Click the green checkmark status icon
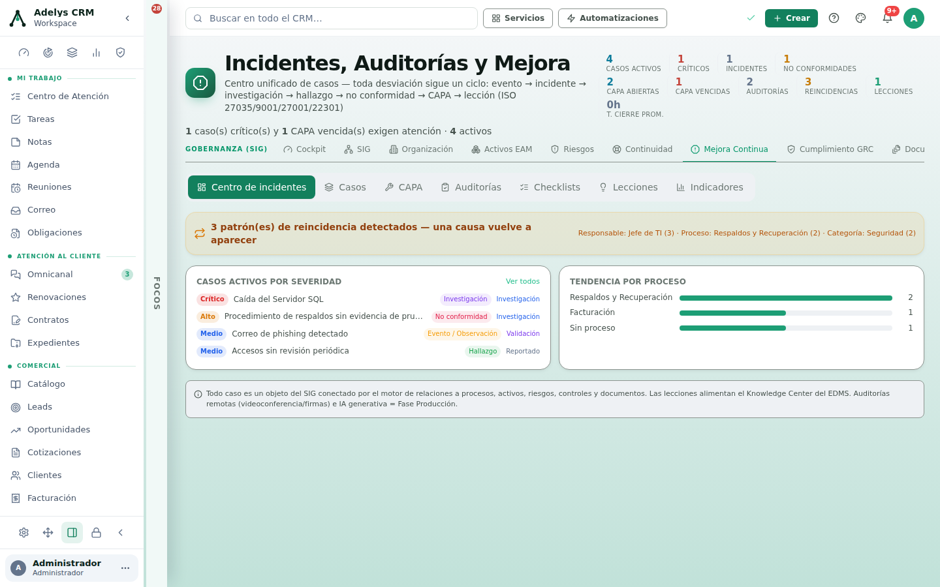 click(x=751, y=18)
